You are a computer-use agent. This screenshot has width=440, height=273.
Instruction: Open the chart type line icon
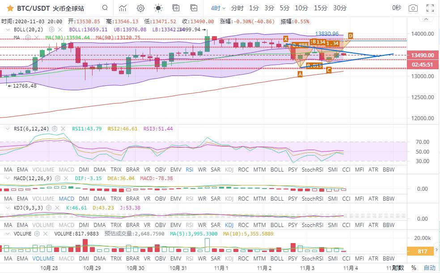tap(123, 8)
